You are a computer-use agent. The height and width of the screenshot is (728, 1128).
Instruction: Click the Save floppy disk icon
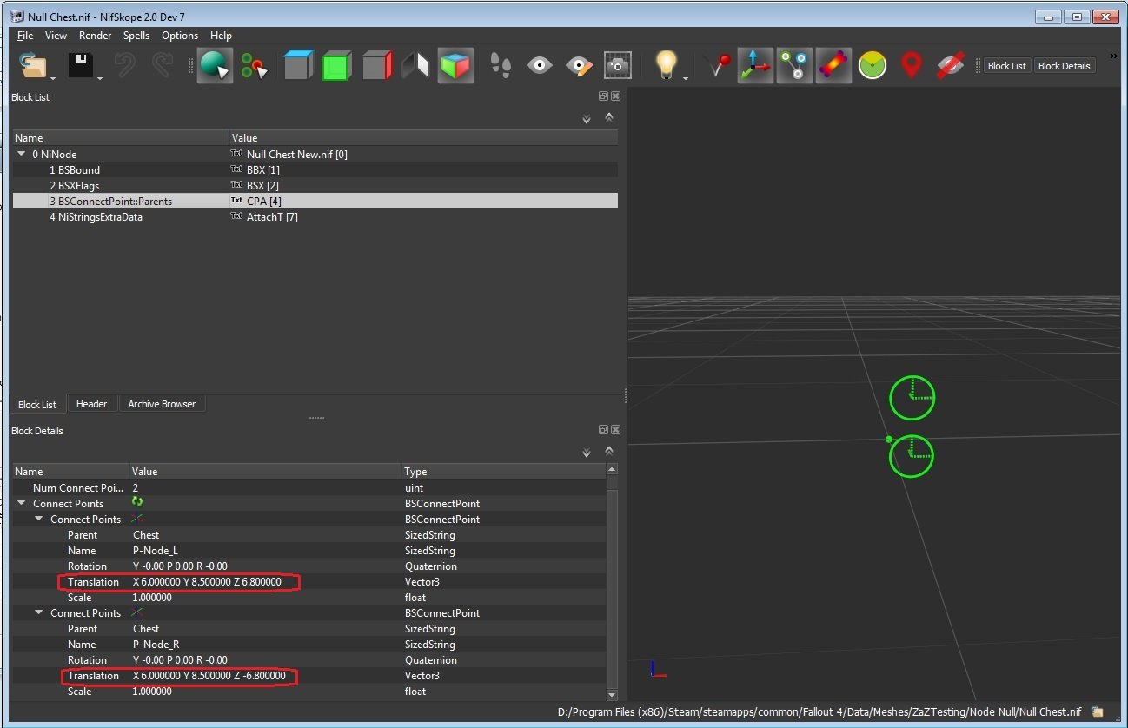81,65
